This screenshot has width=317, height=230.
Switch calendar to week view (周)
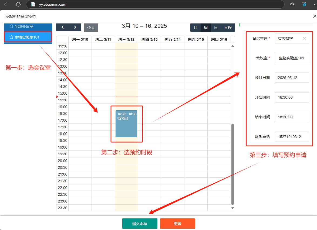205,28
